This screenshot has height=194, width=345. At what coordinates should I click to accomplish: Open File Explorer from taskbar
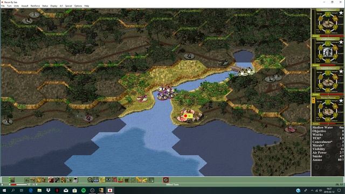[x=39, y=190]
